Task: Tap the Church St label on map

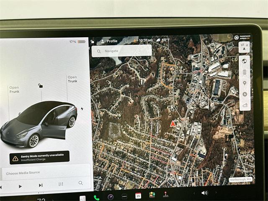Action: click(152, 126)
